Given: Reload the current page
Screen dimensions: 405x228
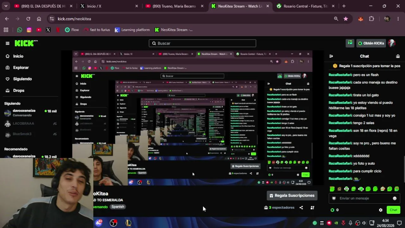Looking at the screenshot, I should (x=28, y=19).
